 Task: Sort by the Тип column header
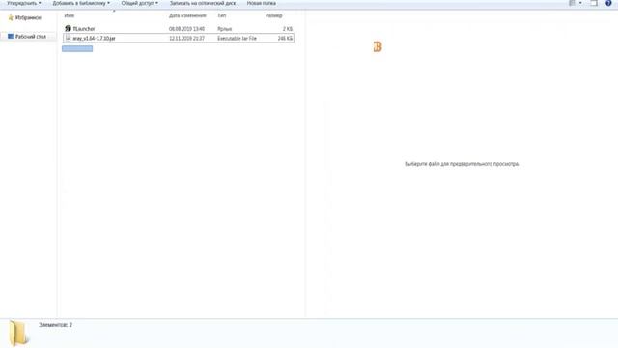222,15
